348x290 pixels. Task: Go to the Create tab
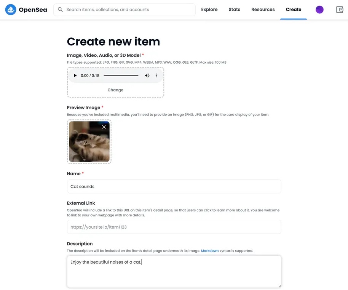tap(293, 10)
